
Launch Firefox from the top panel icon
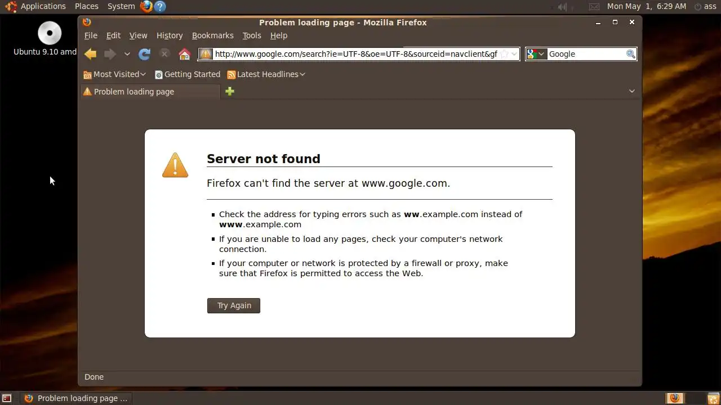pyautogui.click(x=146, y=7)
